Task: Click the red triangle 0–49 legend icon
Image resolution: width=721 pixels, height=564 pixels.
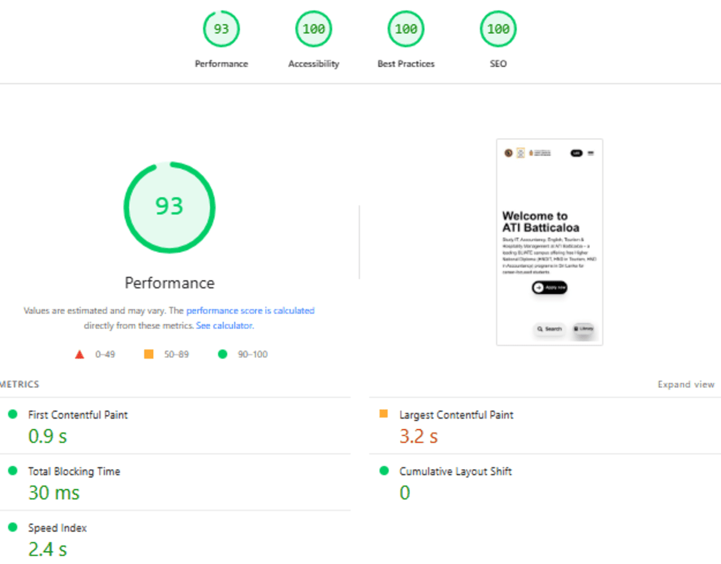Action: pos(79,354)
